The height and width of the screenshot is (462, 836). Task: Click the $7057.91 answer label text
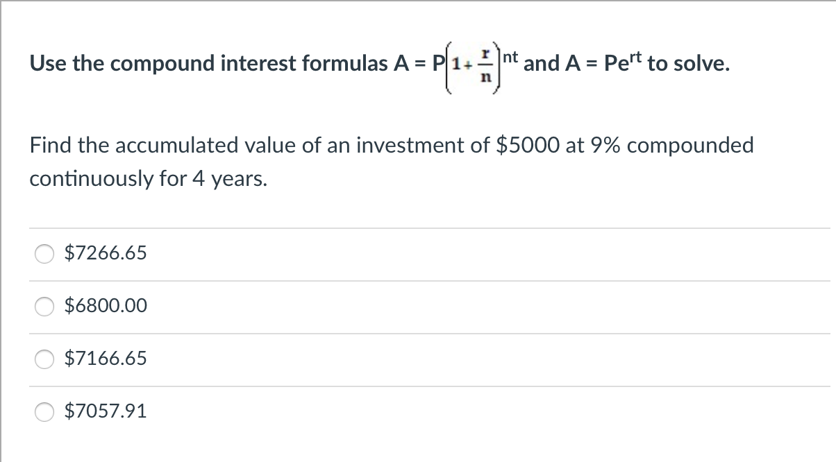[x=105, y=411]
